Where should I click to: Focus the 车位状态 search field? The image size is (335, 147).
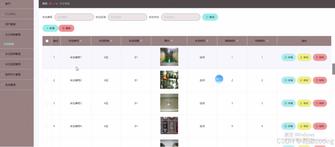pos(181,17)
